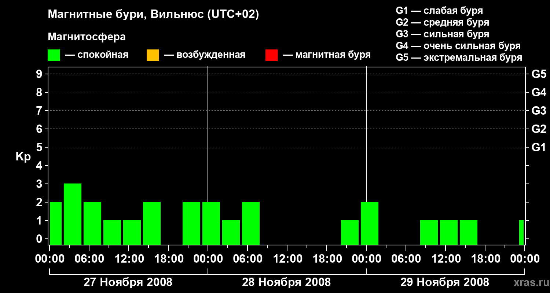Click the green 'спокойная' legend swatch
The image size is (550, 293).
pyautogui.click(x=54, y=55)
